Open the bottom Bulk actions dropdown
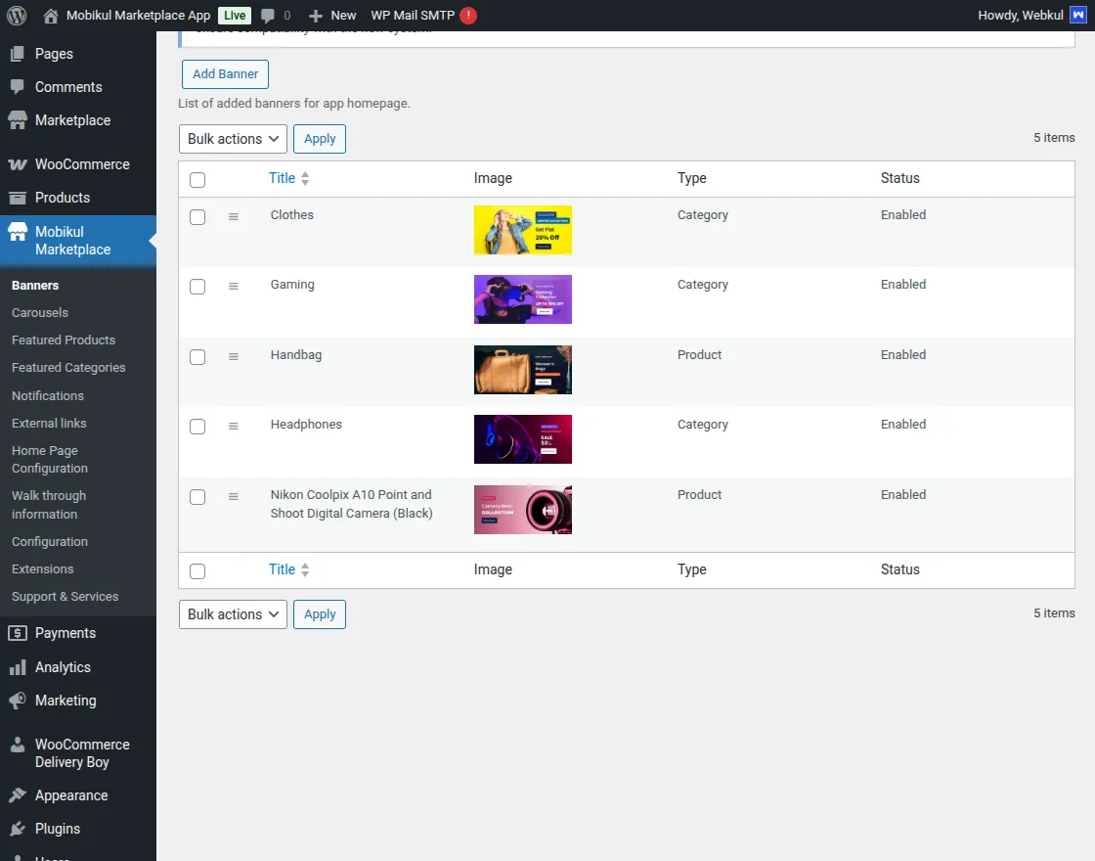This screenshot has width=1095, height=861. point(232,613)
